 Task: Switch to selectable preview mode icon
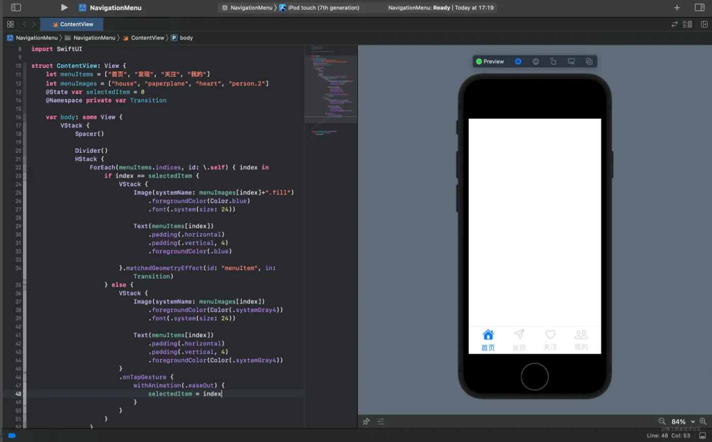536,62
